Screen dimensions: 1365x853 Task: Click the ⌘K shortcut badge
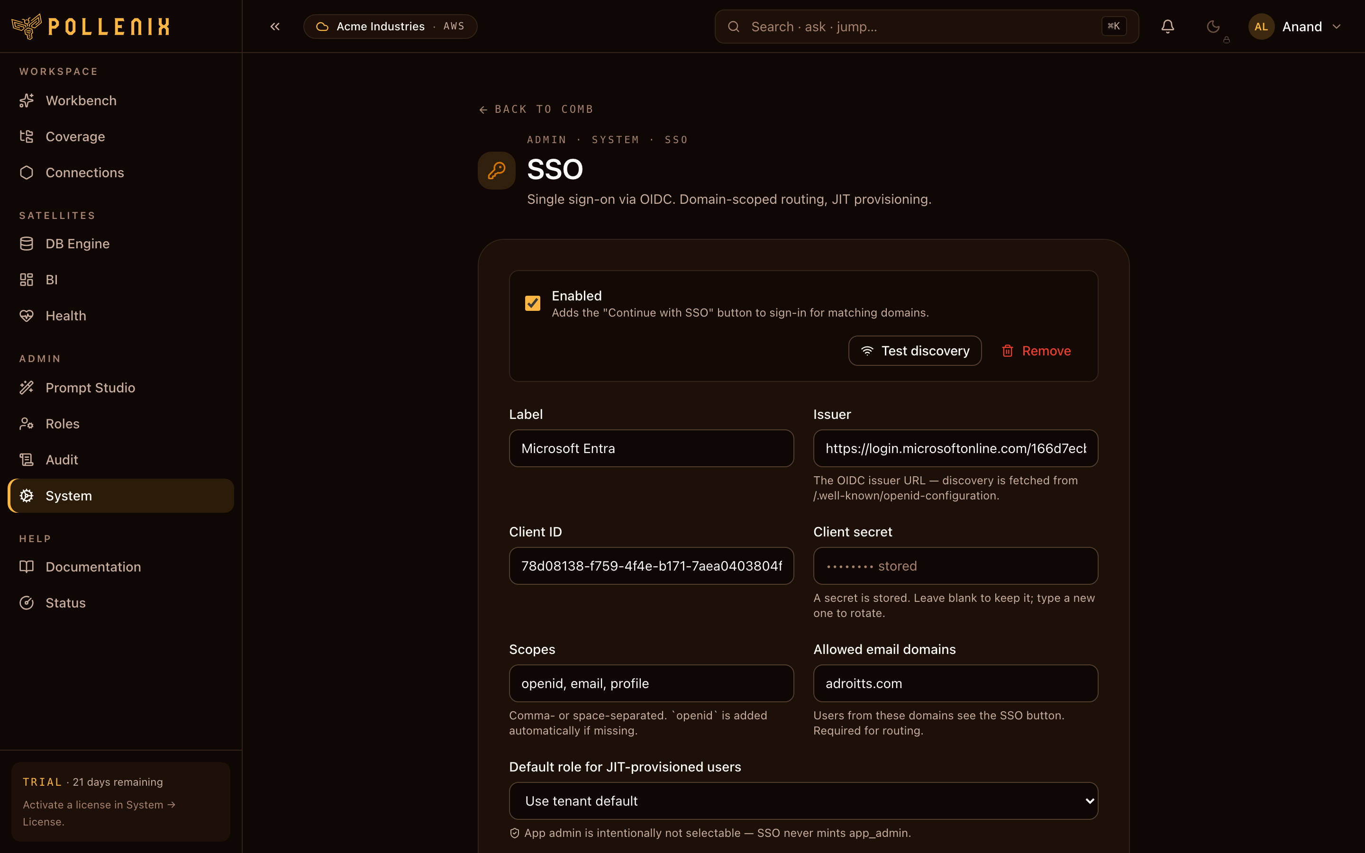pos(1114,26)
